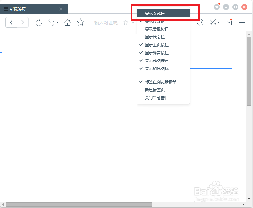Close the browser with red X
Screen dimensions: 253x208
244,7
